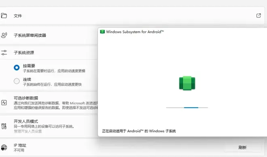
Task: Click the 可选诊断数据 heading
Action: pyautogui.click(x=26, y=98)
